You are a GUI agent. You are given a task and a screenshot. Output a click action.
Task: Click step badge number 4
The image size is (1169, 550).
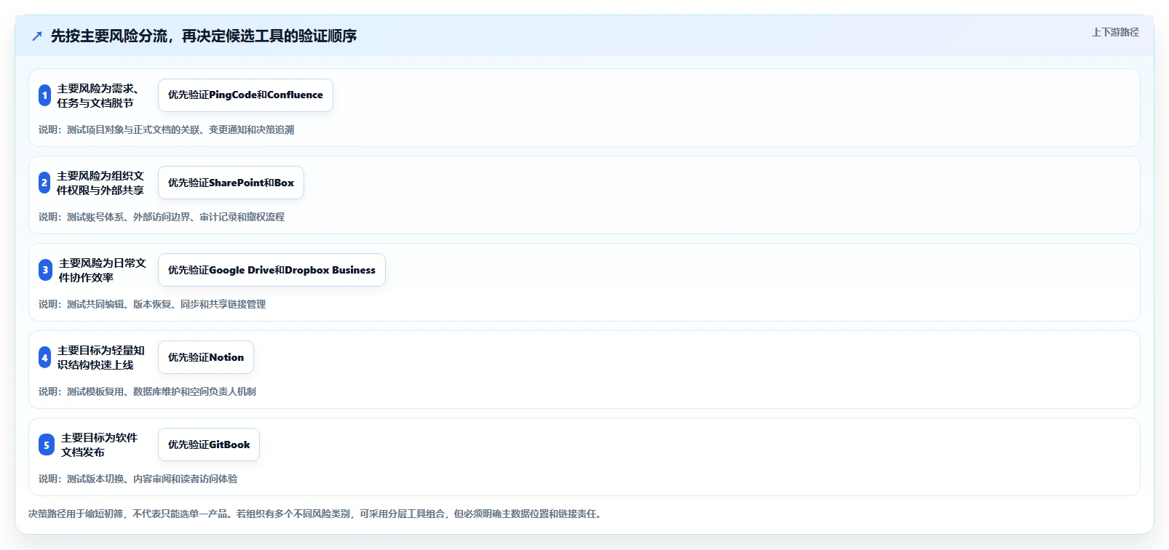(45, 357)
